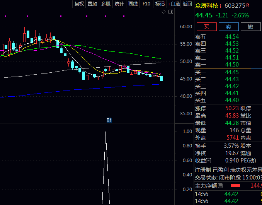
Task: Click the info icon beside 众辰科技
Action: click(x=220, y=6)
